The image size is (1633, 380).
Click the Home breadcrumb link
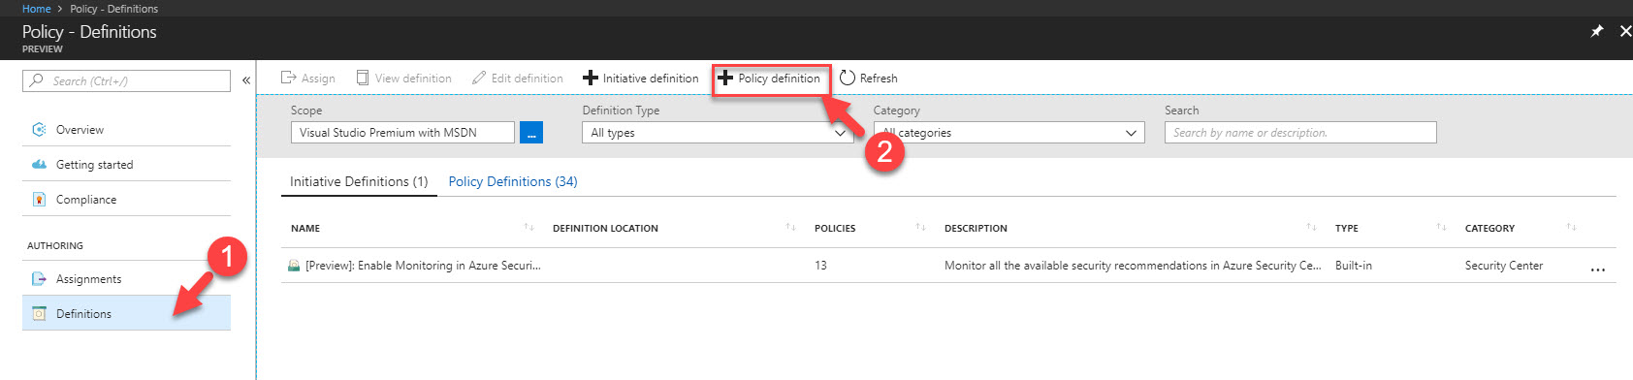pos(36,9)
